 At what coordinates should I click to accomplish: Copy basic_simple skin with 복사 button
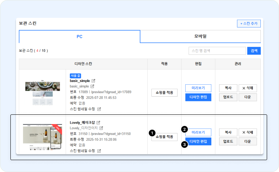[228, 88]
